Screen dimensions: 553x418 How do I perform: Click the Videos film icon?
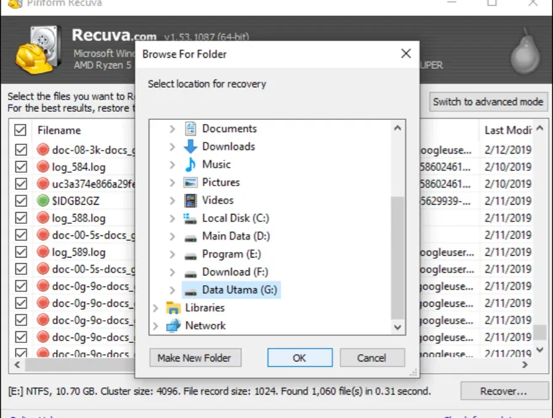pos(190,200)
